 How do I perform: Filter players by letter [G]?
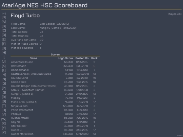coord(4,48)
